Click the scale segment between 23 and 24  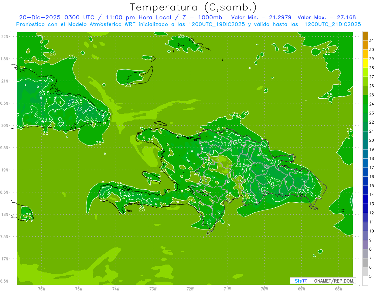365,108
